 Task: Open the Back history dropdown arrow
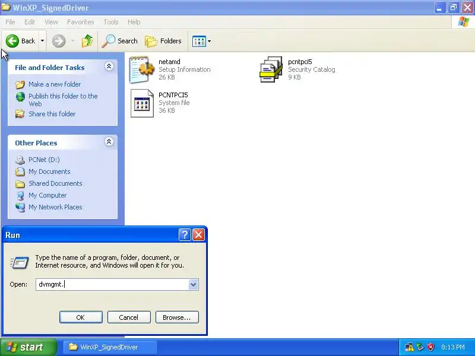[x=42, y=41]
